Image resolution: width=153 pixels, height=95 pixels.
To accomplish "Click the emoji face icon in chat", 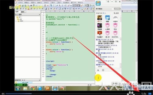I will click(x=103, y=70).
